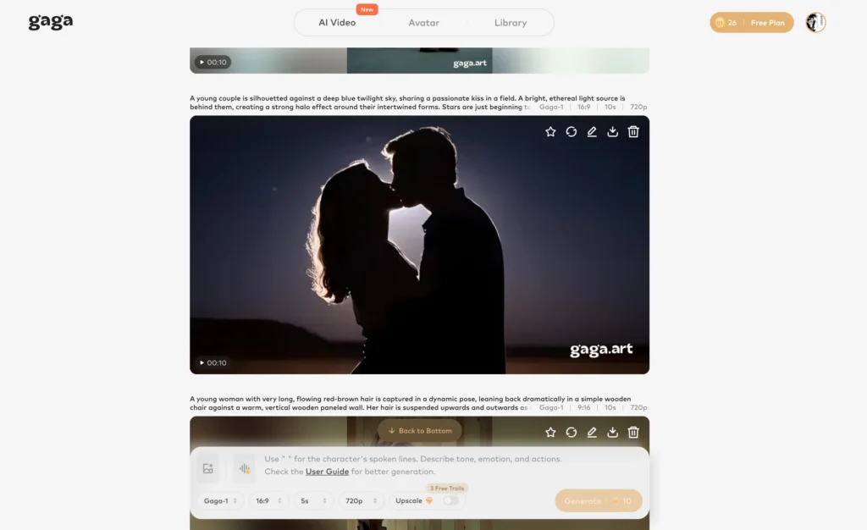The width and height of the screenshot is (867, 530).
Task: Open the Library tab
Action: [x=510, y=23]
